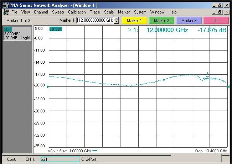Click the Stop 13.4000 GHz label
Screen dimensions: 232x164
pos(211,151)
